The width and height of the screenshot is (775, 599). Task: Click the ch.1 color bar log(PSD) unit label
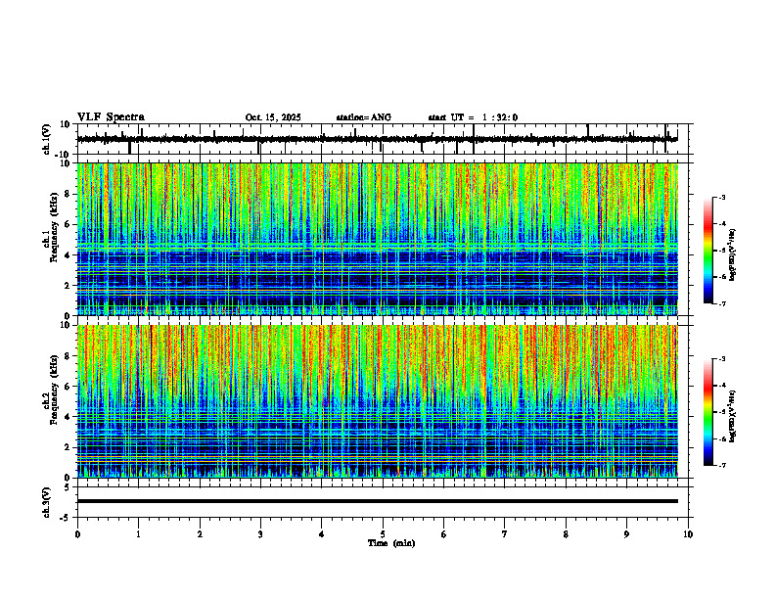coord(733,254)
